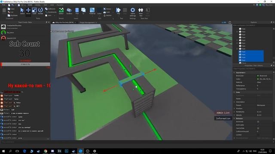Click the Cut clipboard button
275x154 pixels.
(x=10, y=12)
